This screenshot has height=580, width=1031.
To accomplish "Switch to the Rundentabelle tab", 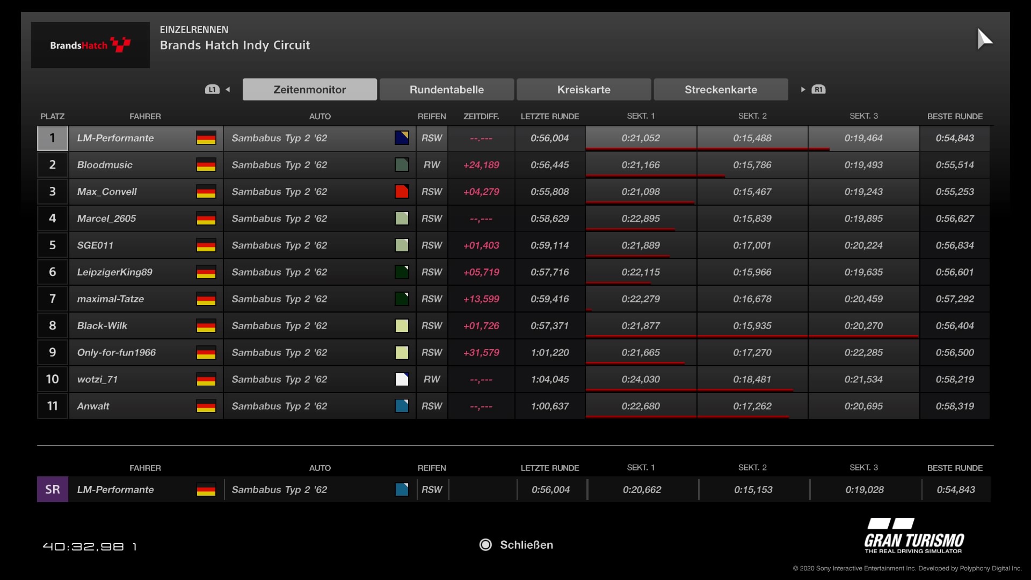I will [x=446, y=90].
